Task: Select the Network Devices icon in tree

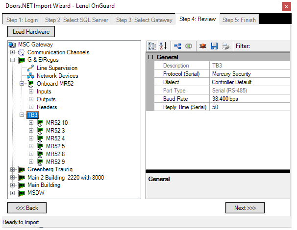Action: click(30, 76)
